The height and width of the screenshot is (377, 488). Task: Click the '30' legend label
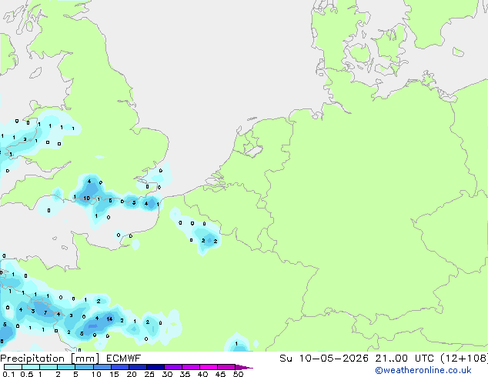click(168, 374)
